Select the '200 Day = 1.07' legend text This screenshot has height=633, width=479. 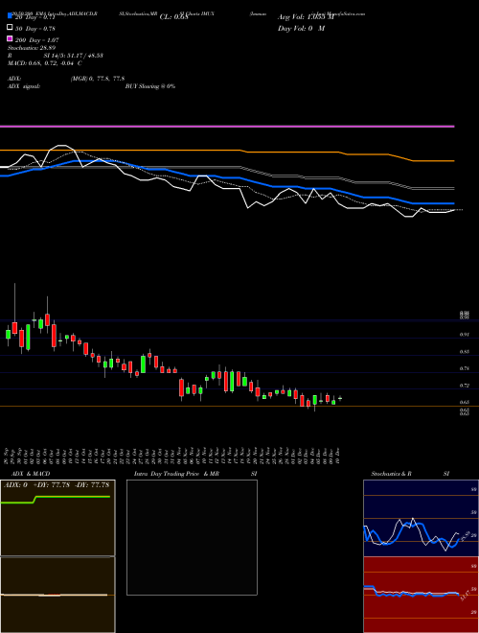pyautogui.click(x=37, y=40)
